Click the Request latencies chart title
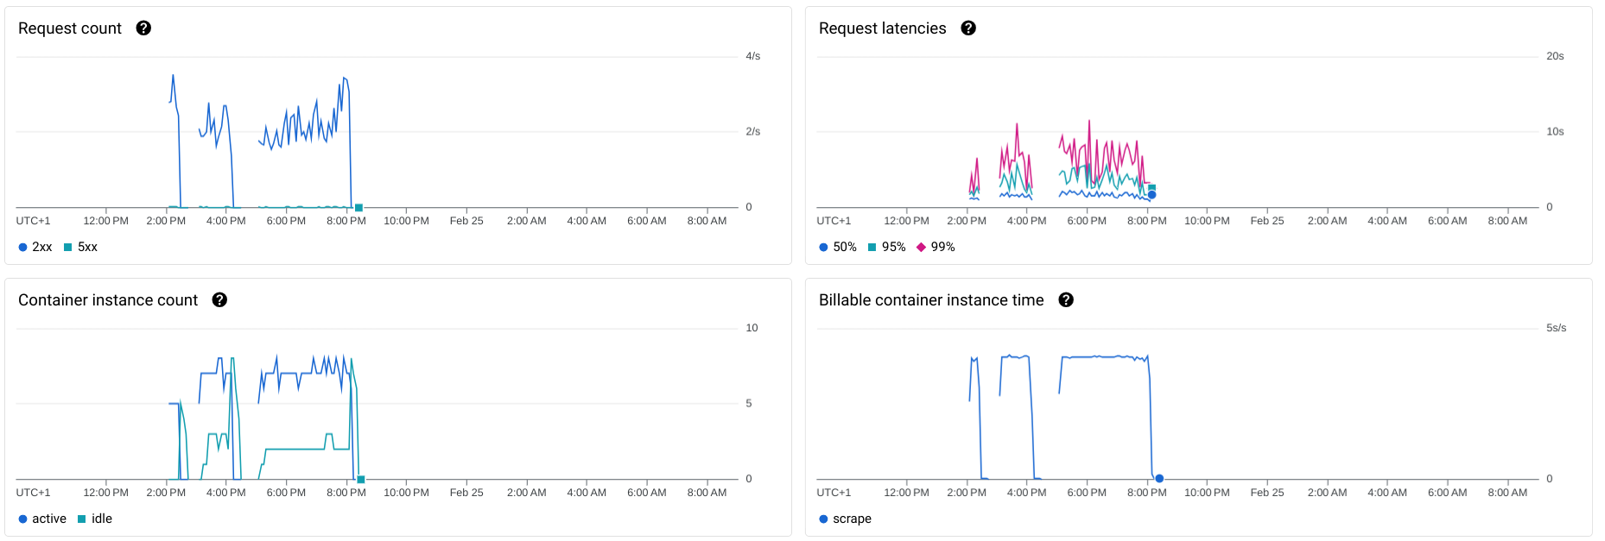 coord(882,28)
